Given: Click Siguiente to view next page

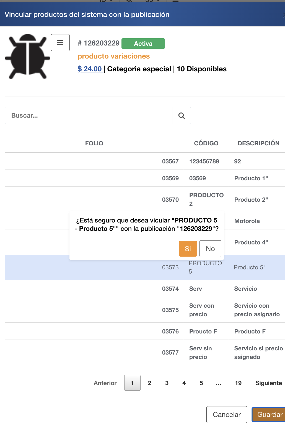Looking at the screenshot, I should 268,383.
